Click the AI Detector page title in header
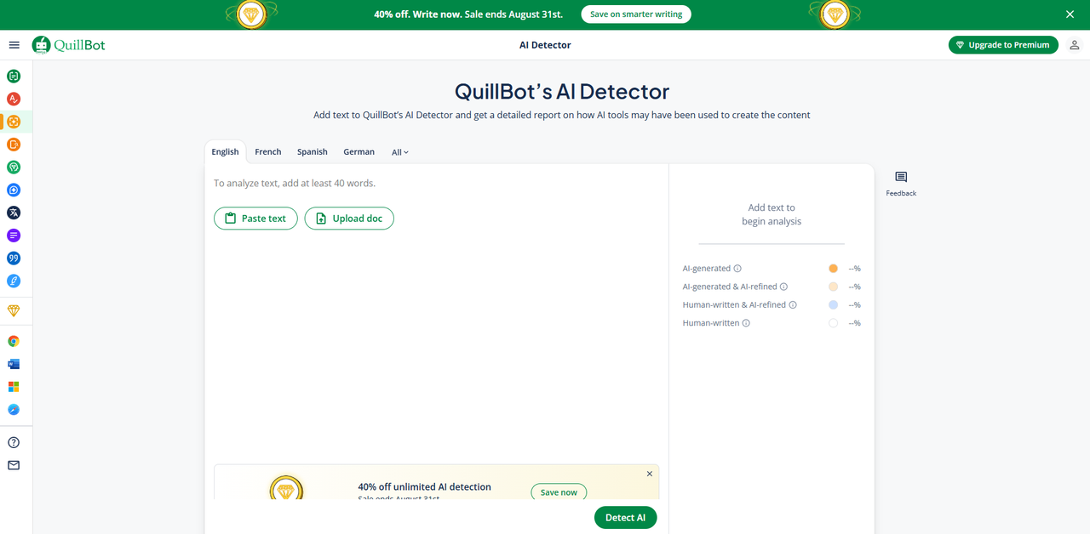This screenshot has width=1090, height=534. coord(545,45)
